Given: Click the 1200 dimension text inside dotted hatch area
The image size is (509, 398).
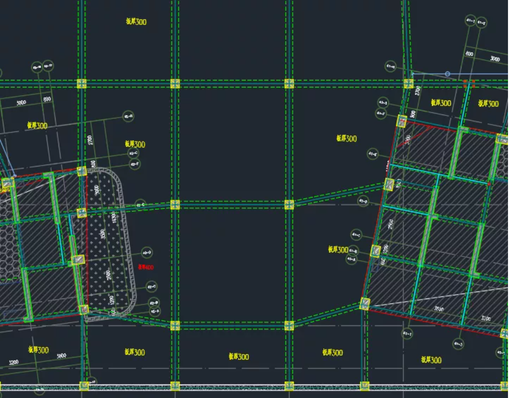Looking at the screenshot, I should click(x=112, y=300).
